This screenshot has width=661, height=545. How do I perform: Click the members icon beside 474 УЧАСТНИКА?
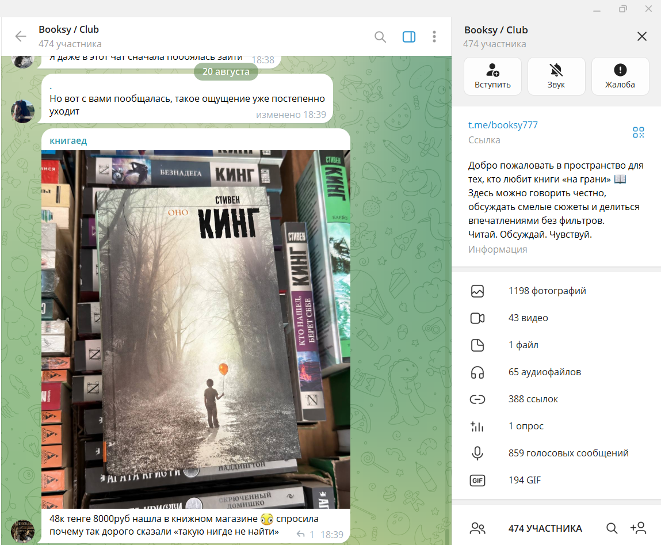[x=477, y=528]
